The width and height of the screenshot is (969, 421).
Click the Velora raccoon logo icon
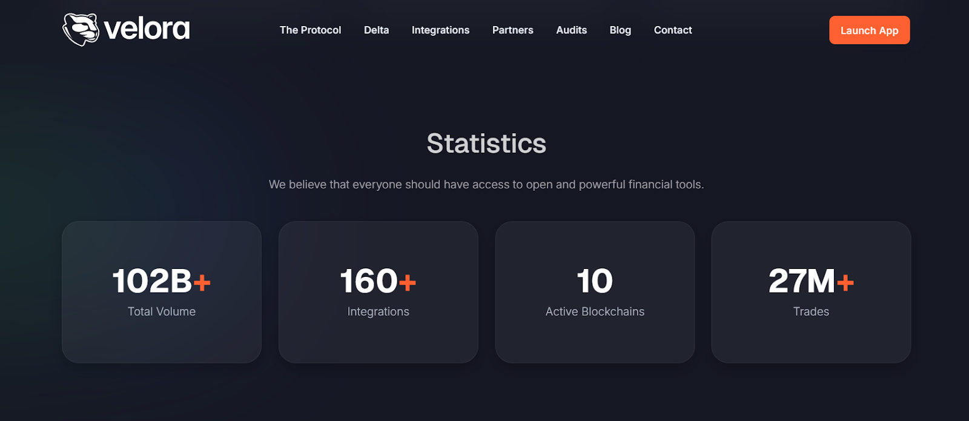click(x=81, y=30)
